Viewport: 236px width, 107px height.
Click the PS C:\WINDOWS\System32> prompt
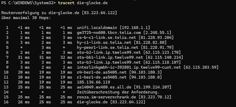point(29,3)
